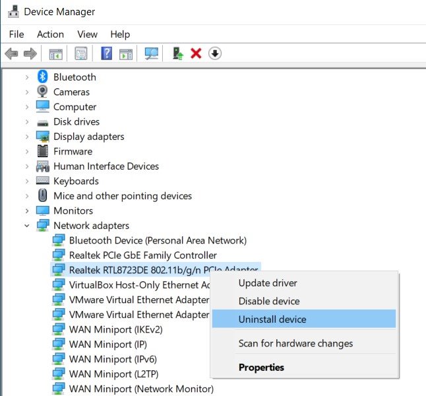Open the Help menu
426x396 pixels.
click(x=120, y=34)
